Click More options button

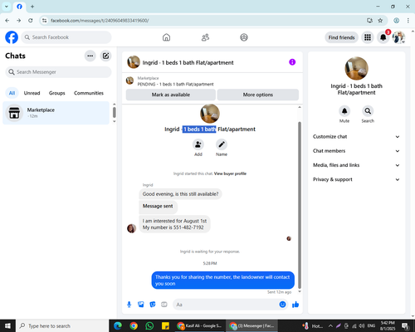tap(258, 95)
